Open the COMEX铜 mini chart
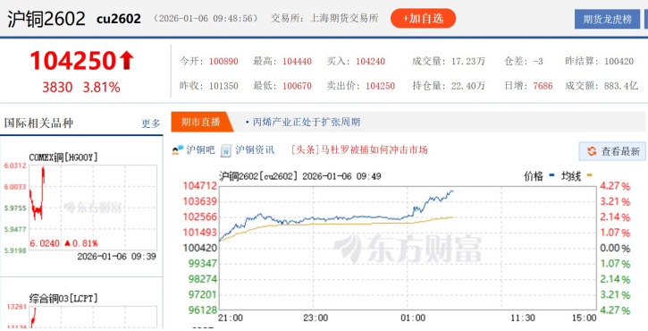 click(93, 208)
